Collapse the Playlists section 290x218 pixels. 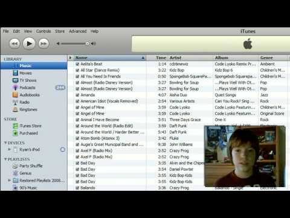(5, 159)
